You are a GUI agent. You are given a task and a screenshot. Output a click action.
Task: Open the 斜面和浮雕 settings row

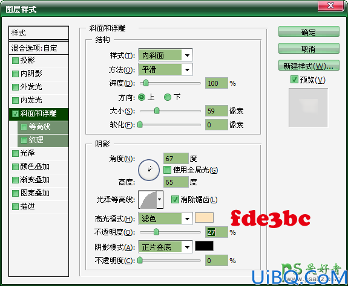tap(39, 113)
